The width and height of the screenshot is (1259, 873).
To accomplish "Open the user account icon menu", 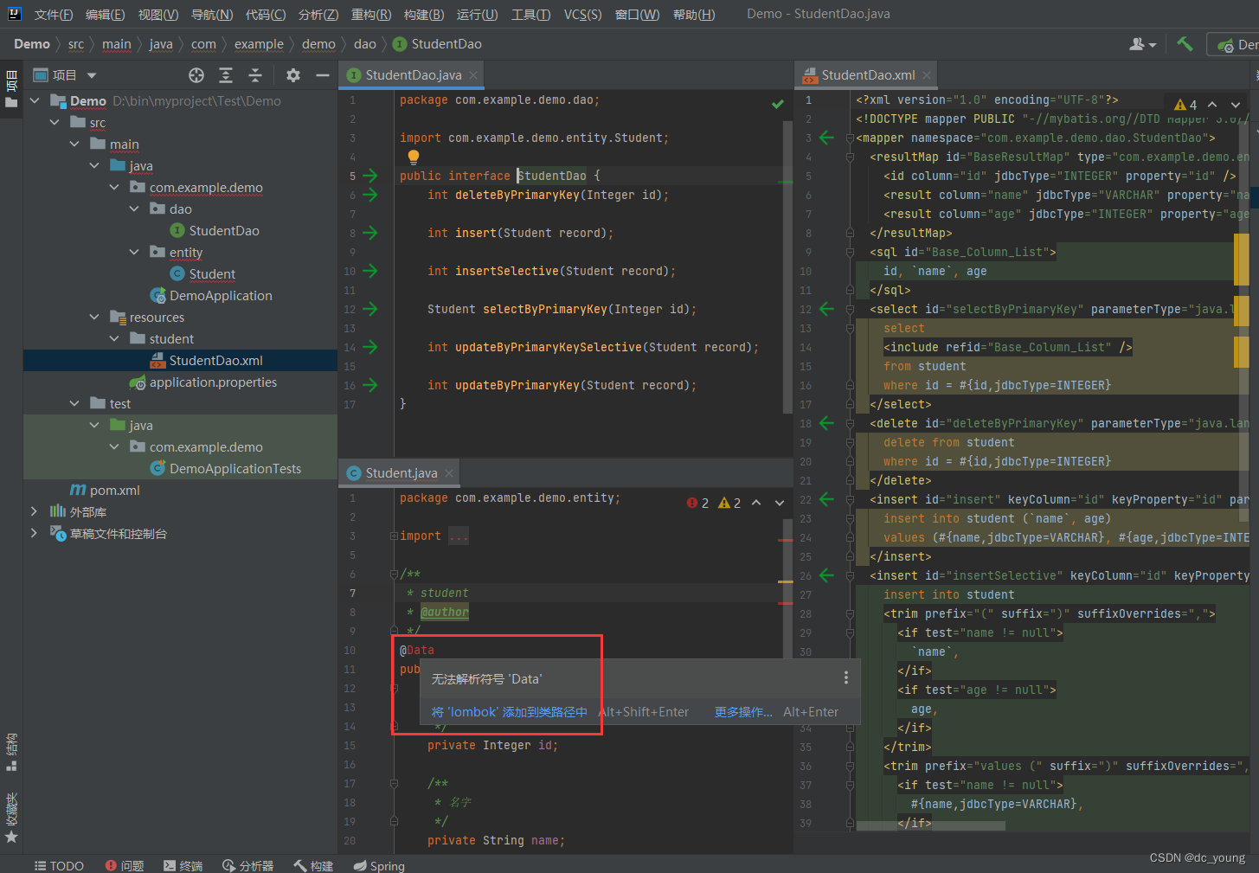I will click(1142, 44).
